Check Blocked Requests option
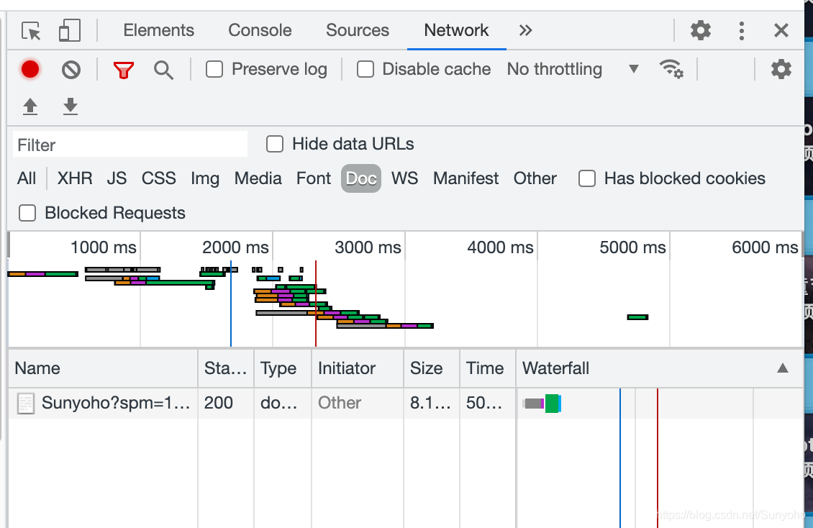 27,213
